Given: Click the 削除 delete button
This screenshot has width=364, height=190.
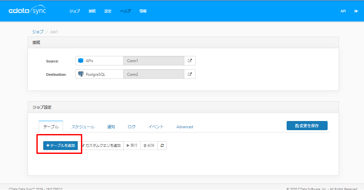Looking at the screenshot, I should pos(149,145).
